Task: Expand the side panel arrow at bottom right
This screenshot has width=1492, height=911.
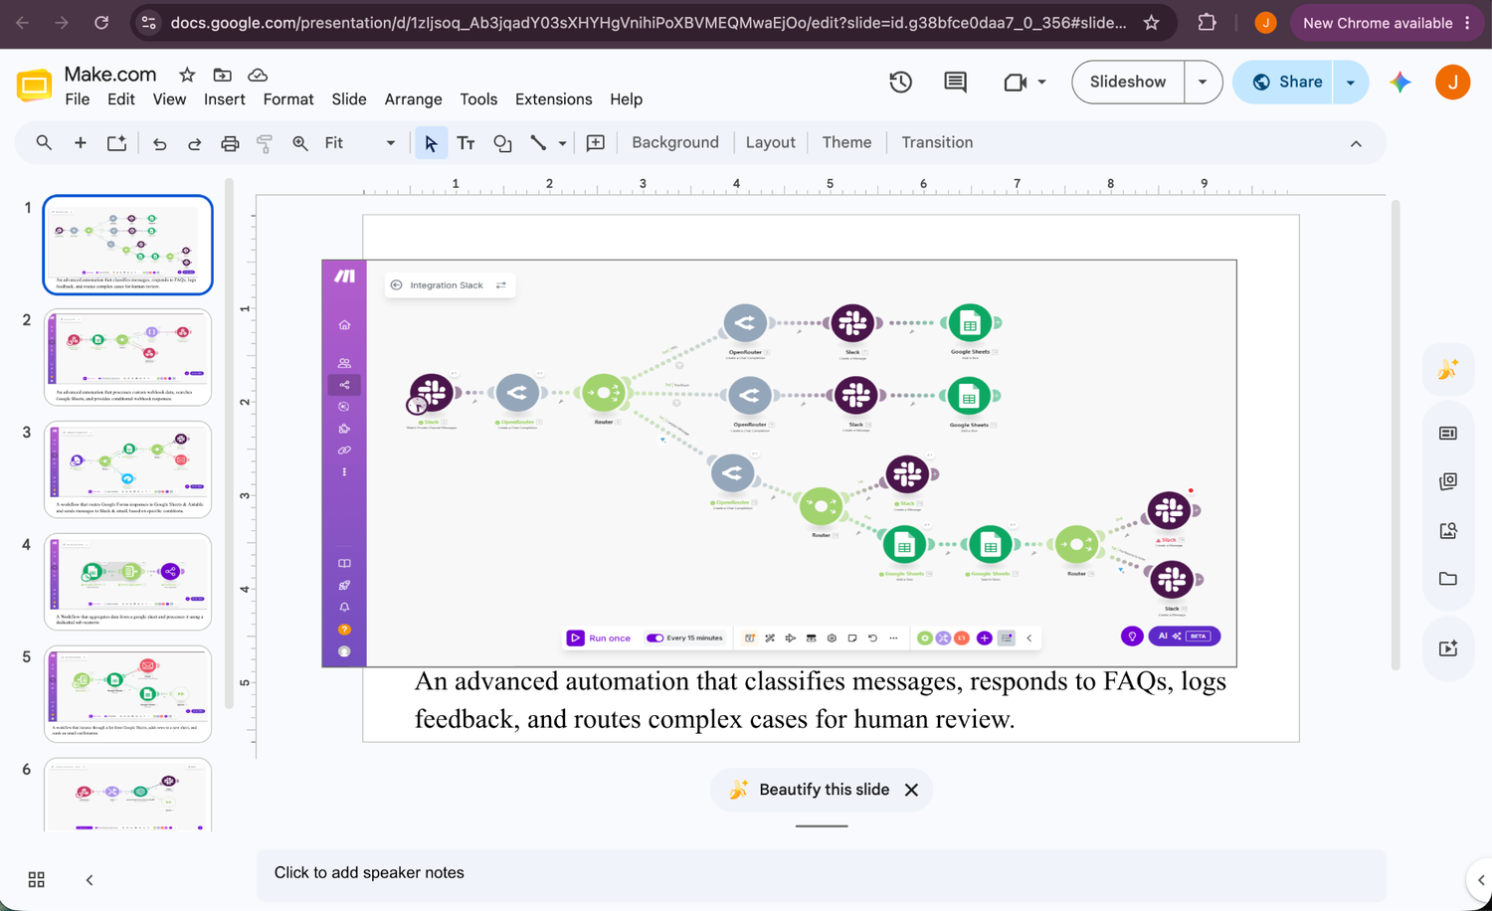Action: coord(1480,879)
